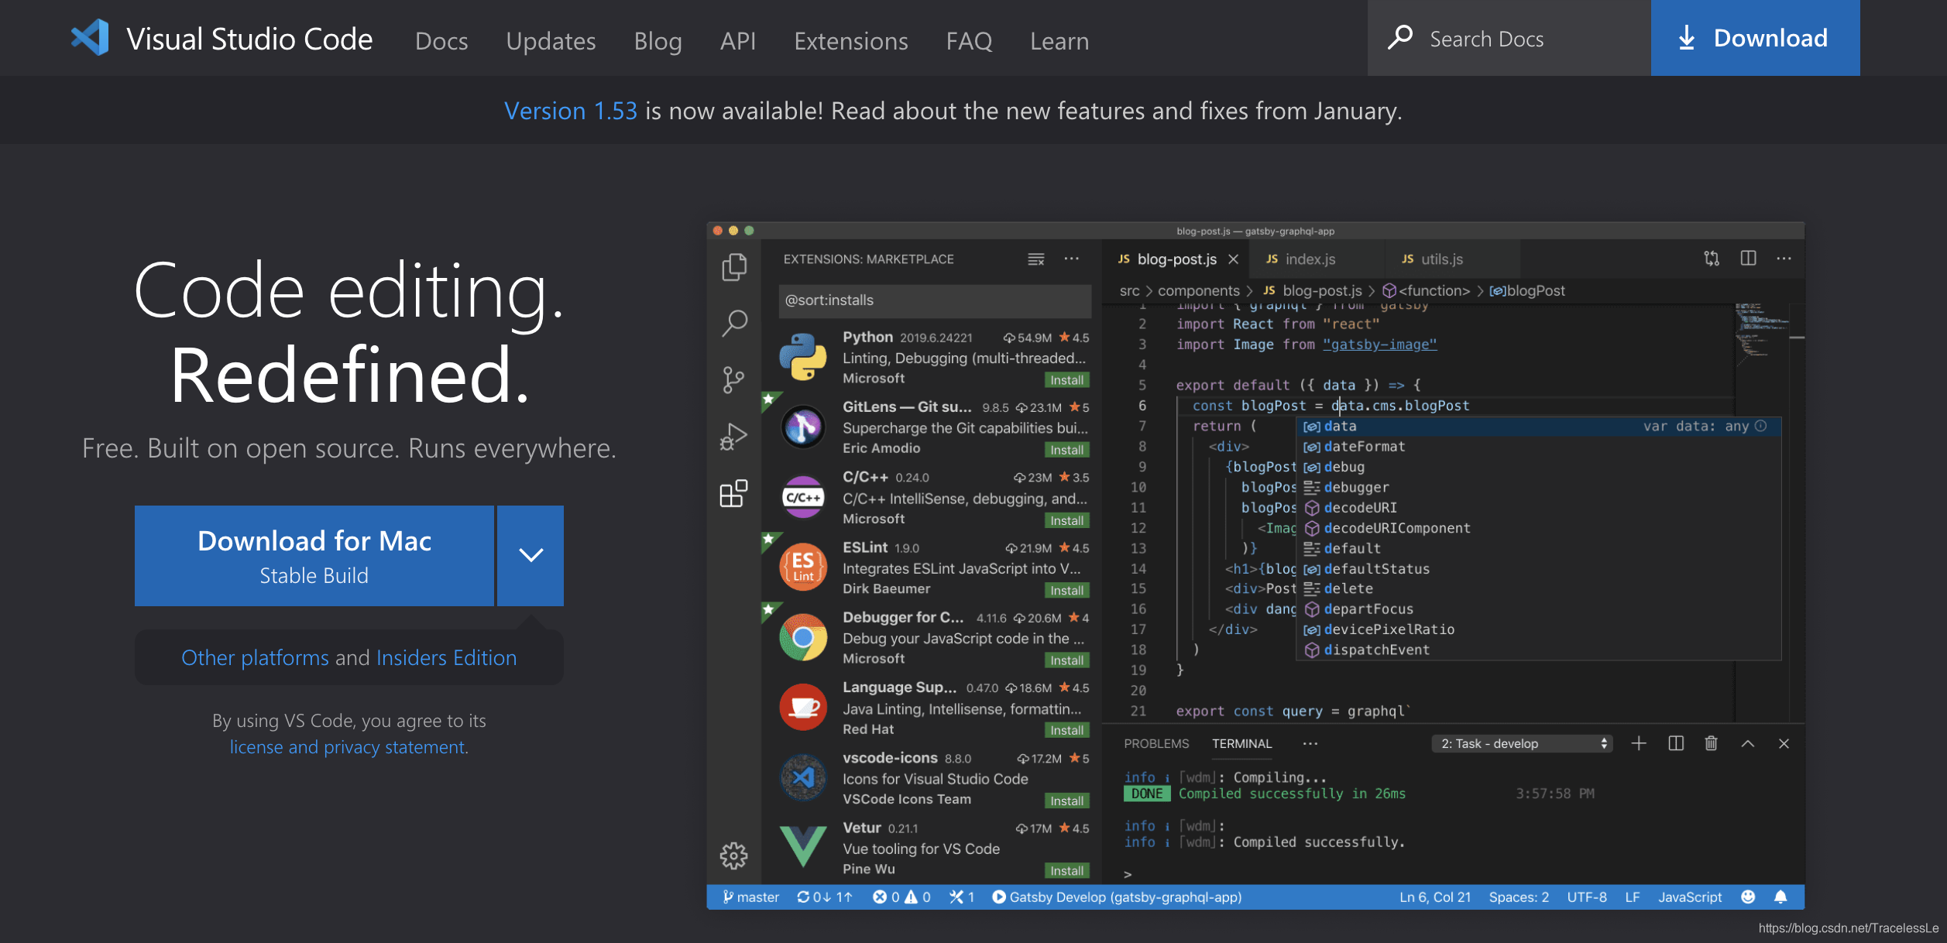The width and height of the screenshot is (1947, 943).
Task: Open the Manage gear icon
Action: pos(733,855)
